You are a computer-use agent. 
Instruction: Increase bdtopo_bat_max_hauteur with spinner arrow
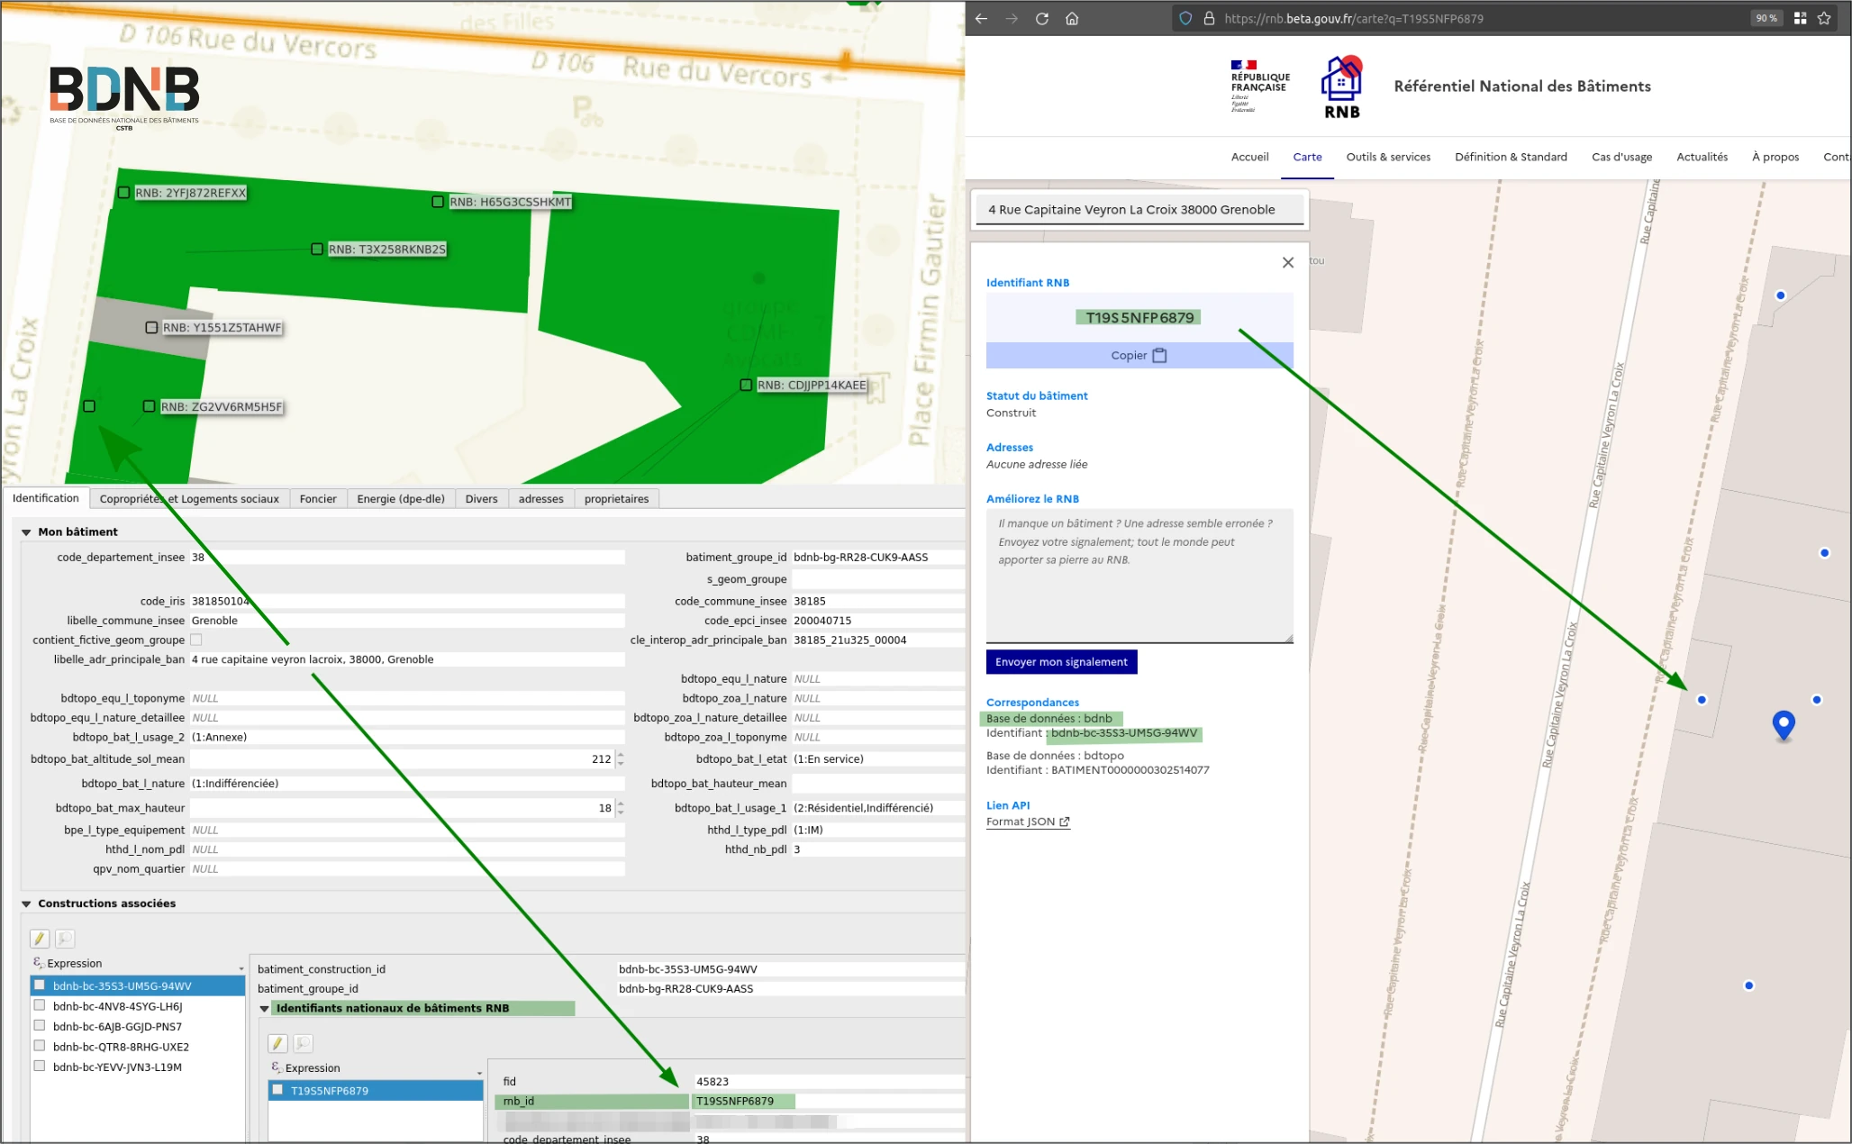pos(620,804)
